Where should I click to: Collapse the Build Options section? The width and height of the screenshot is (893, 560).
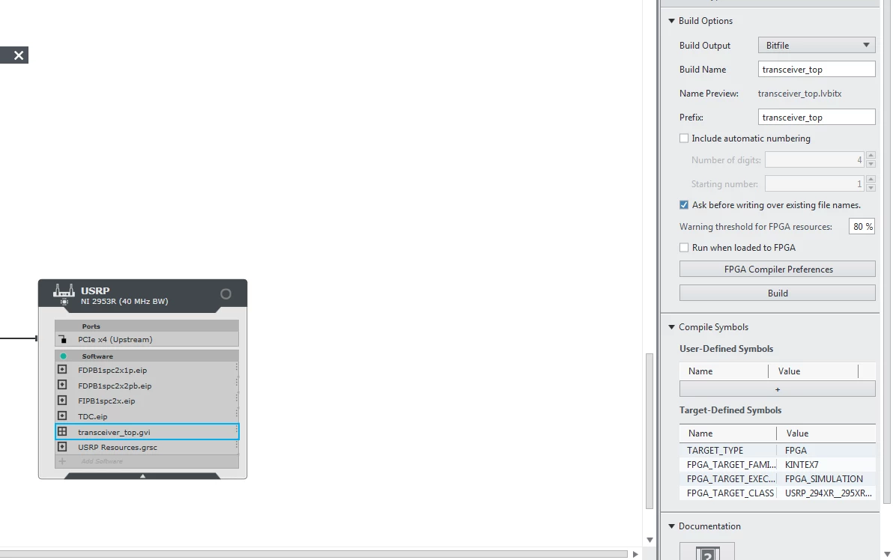(671, 21)
